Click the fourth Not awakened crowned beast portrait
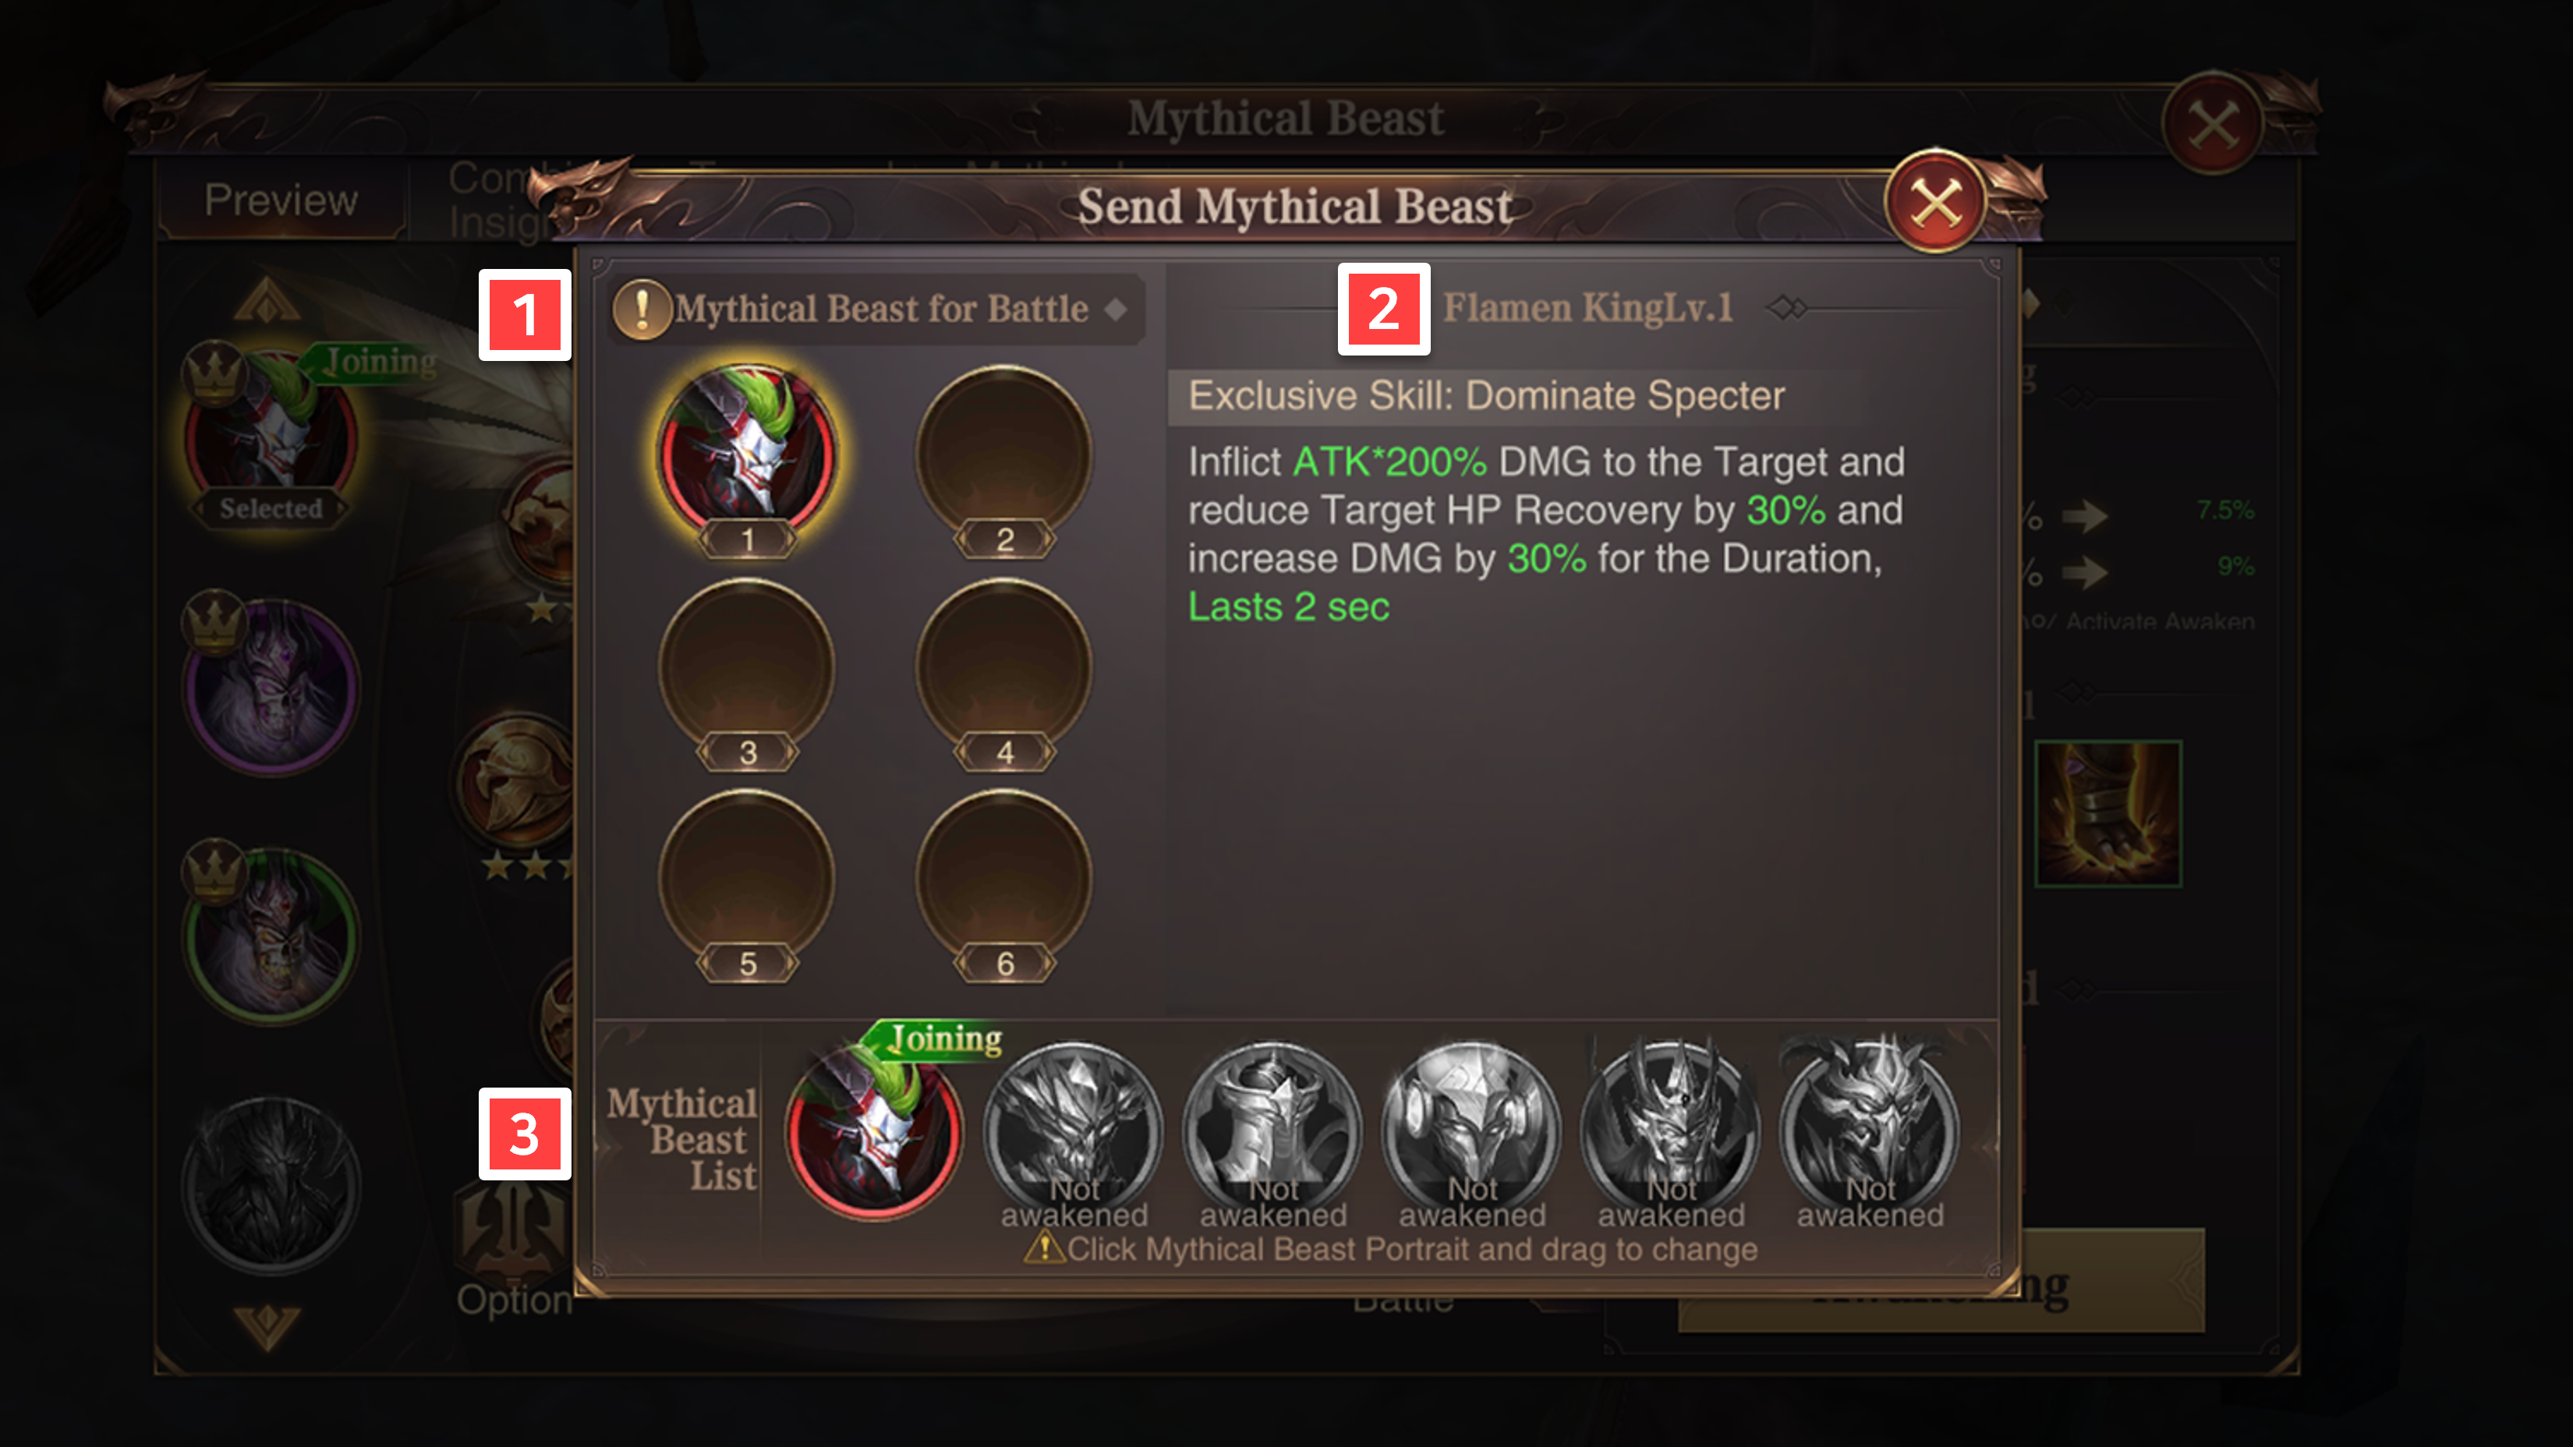Image resolution: width=2573 pixels, height=1447 pixels. (1670, 1131)
